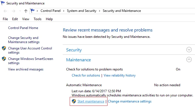The height and width of the screenshot is (108, 195).
Task: Click Check for solutions link
Action: 86,75
